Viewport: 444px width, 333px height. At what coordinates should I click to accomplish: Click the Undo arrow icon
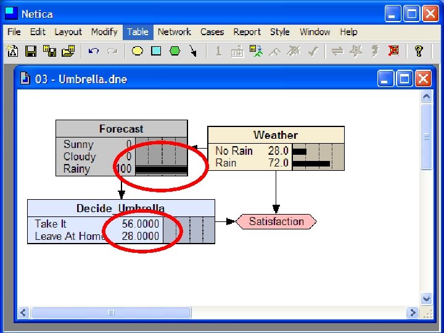94,51
